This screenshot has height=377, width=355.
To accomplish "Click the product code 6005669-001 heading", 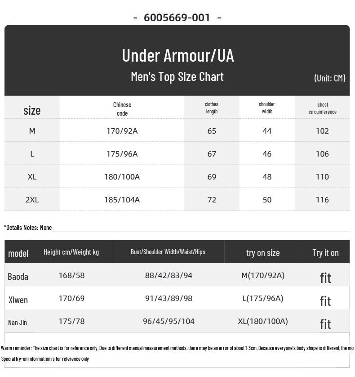I will point(177,18).
